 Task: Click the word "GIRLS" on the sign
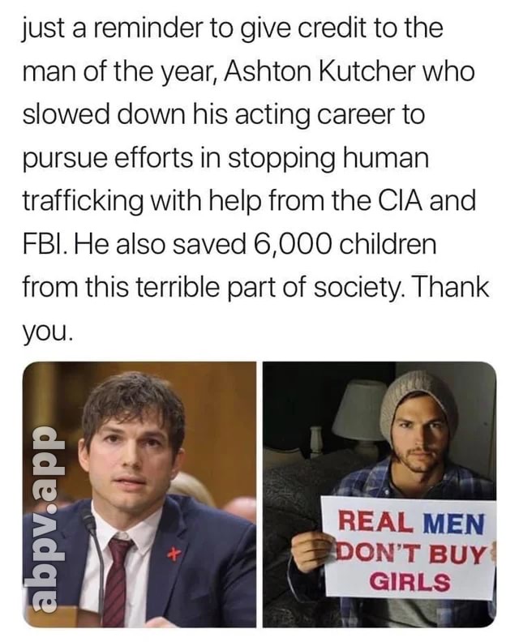pyautogui.click(x=410, y=581)
